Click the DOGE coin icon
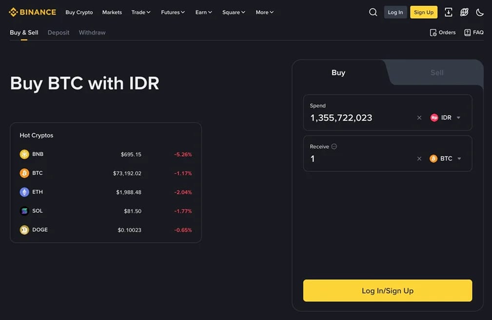This screenshot has height=320, width=492. [x=24, y=230]
